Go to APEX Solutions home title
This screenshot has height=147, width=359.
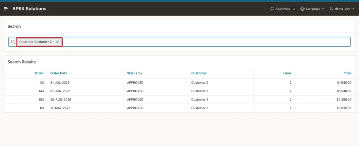(29, 9)
